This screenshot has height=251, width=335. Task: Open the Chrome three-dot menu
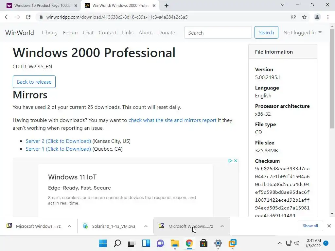click(x=328, y=17)
